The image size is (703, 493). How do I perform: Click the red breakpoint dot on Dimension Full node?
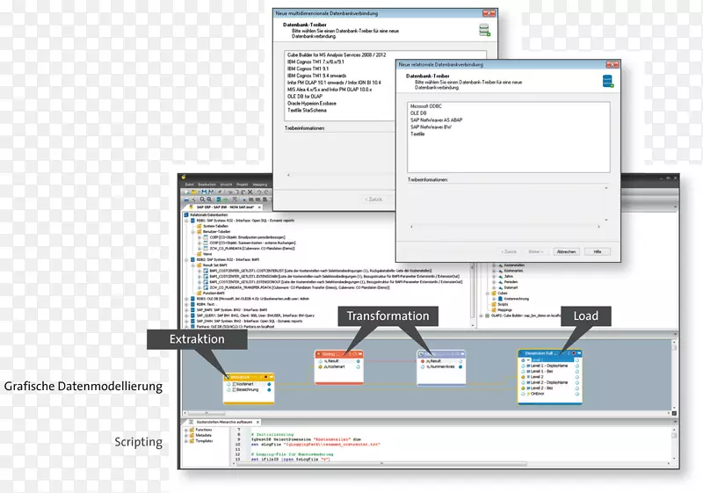coord(574,353)
